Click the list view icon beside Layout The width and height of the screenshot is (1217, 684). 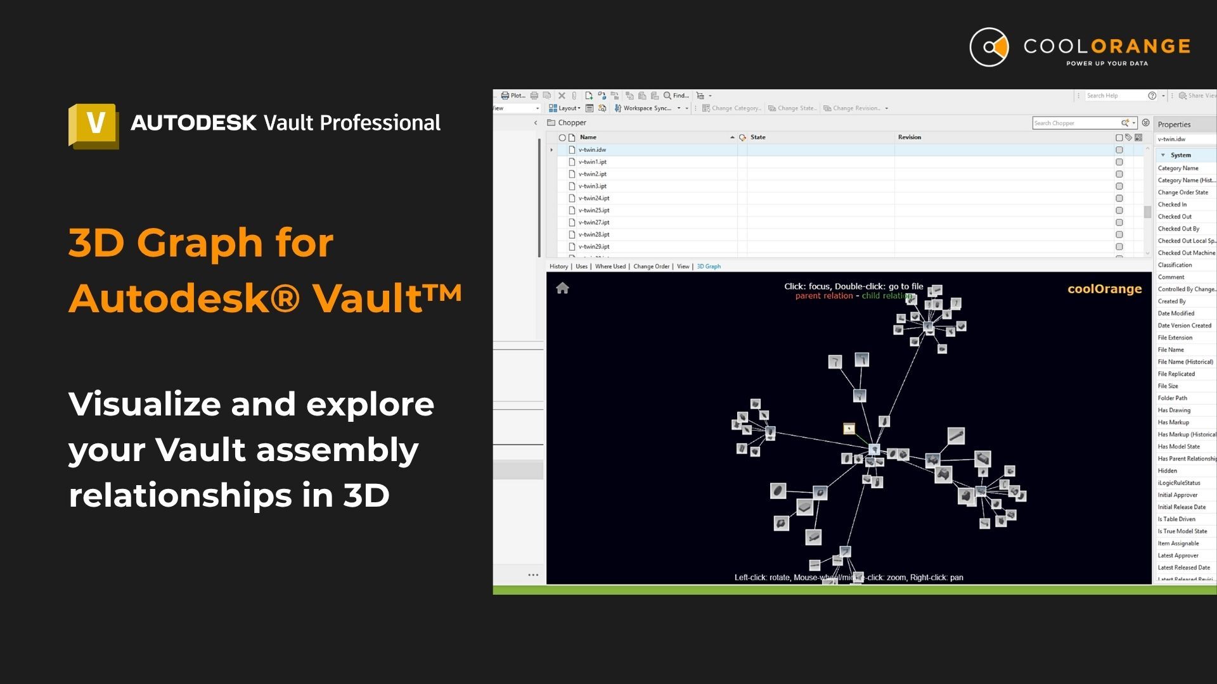tap(589, 108)
